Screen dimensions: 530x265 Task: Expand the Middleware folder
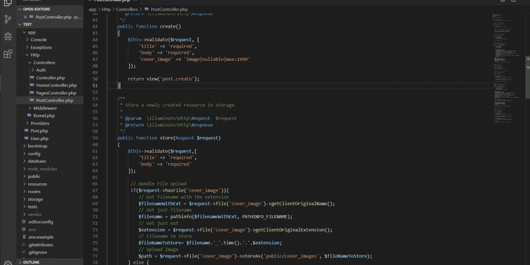tap(30, 108)
